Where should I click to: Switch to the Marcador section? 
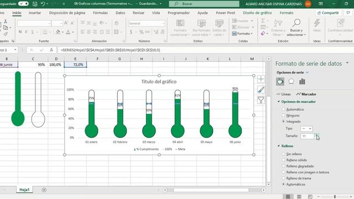click(306, 94)
